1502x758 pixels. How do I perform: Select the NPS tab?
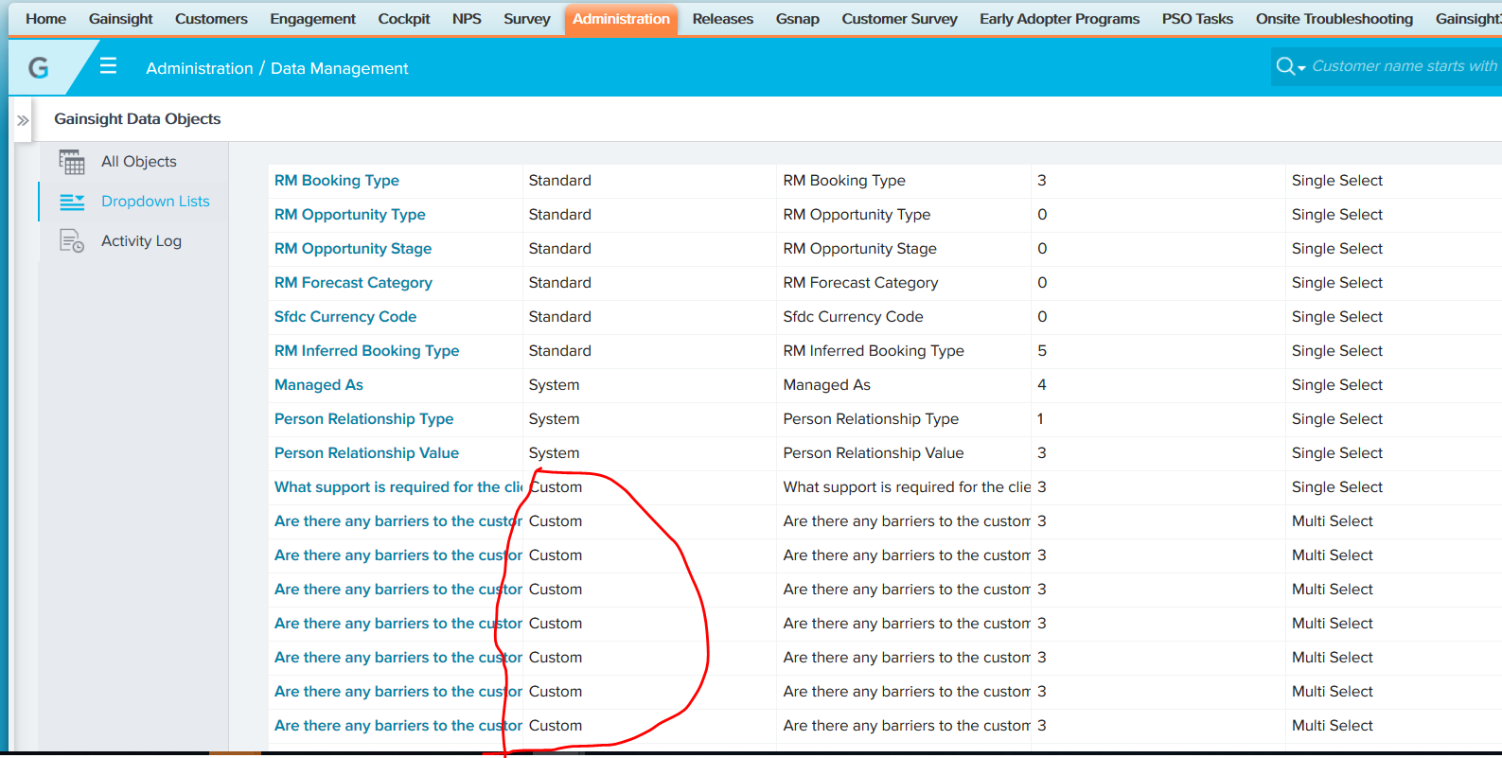coord(467,19)
